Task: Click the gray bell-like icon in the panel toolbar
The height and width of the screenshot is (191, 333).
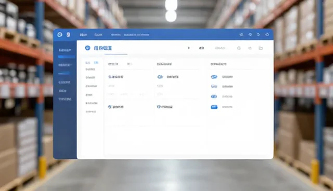Action: point(239,48)
